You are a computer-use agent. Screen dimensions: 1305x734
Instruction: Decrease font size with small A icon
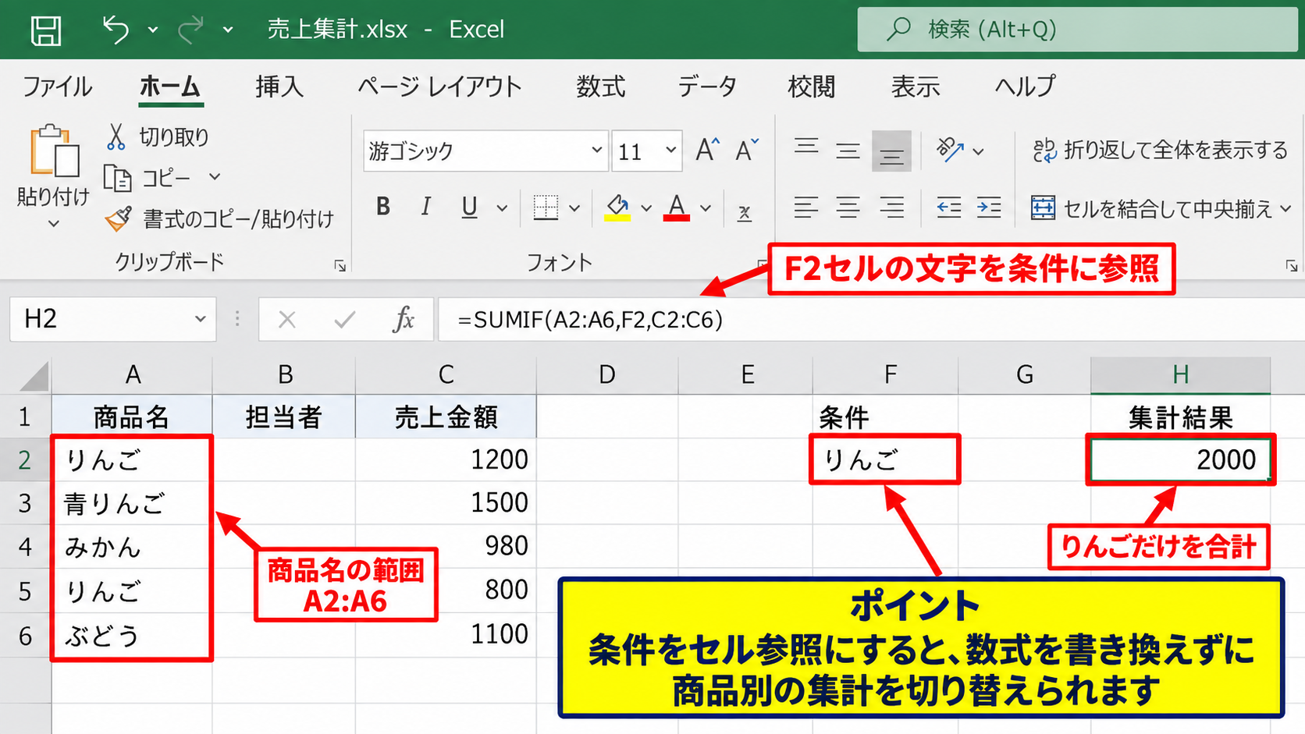click(x=747, y=149)
